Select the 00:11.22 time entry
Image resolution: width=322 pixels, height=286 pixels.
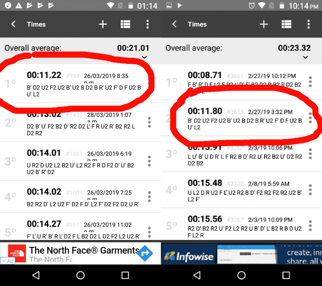[80, 84]
